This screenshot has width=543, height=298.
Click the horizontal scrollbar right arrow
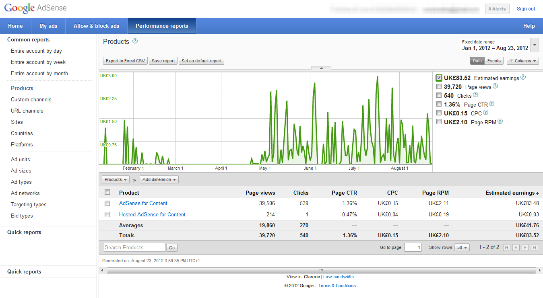[540, 270]
